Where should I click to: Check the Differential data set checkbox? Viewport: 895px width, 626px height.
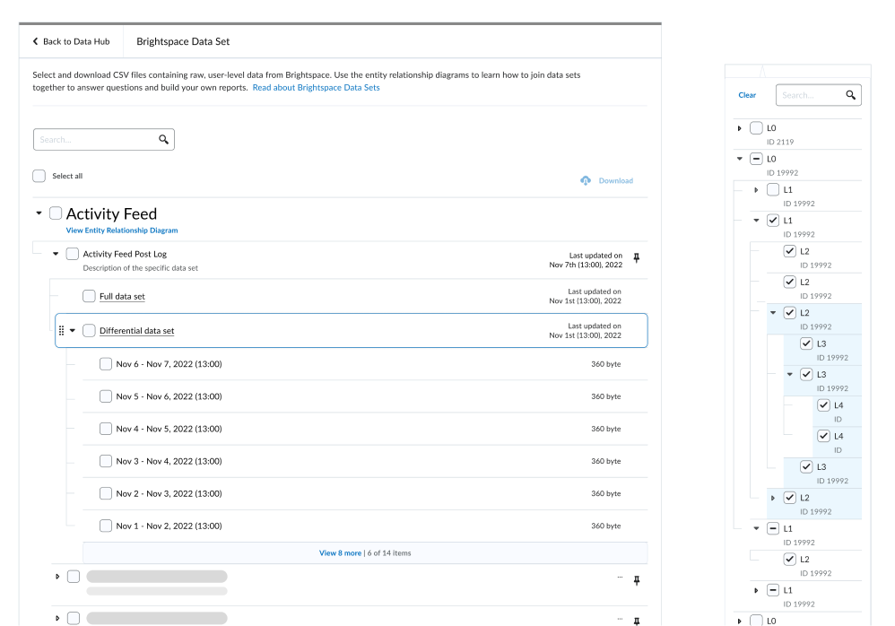click(89, 330)
